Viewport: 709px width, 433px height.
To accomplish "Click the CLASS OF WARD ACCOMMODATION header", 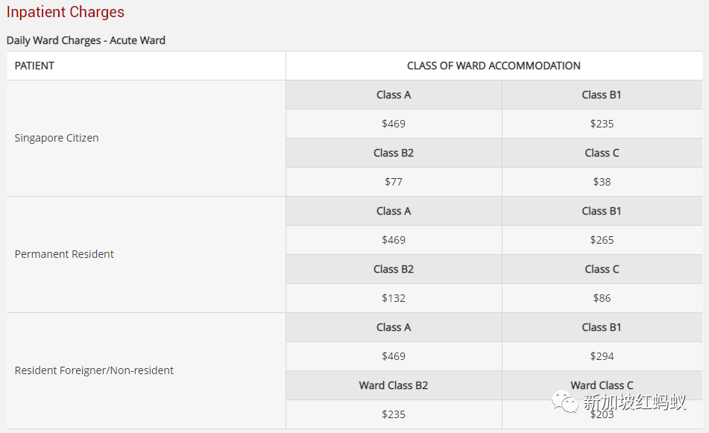I will tap(494, 66).
